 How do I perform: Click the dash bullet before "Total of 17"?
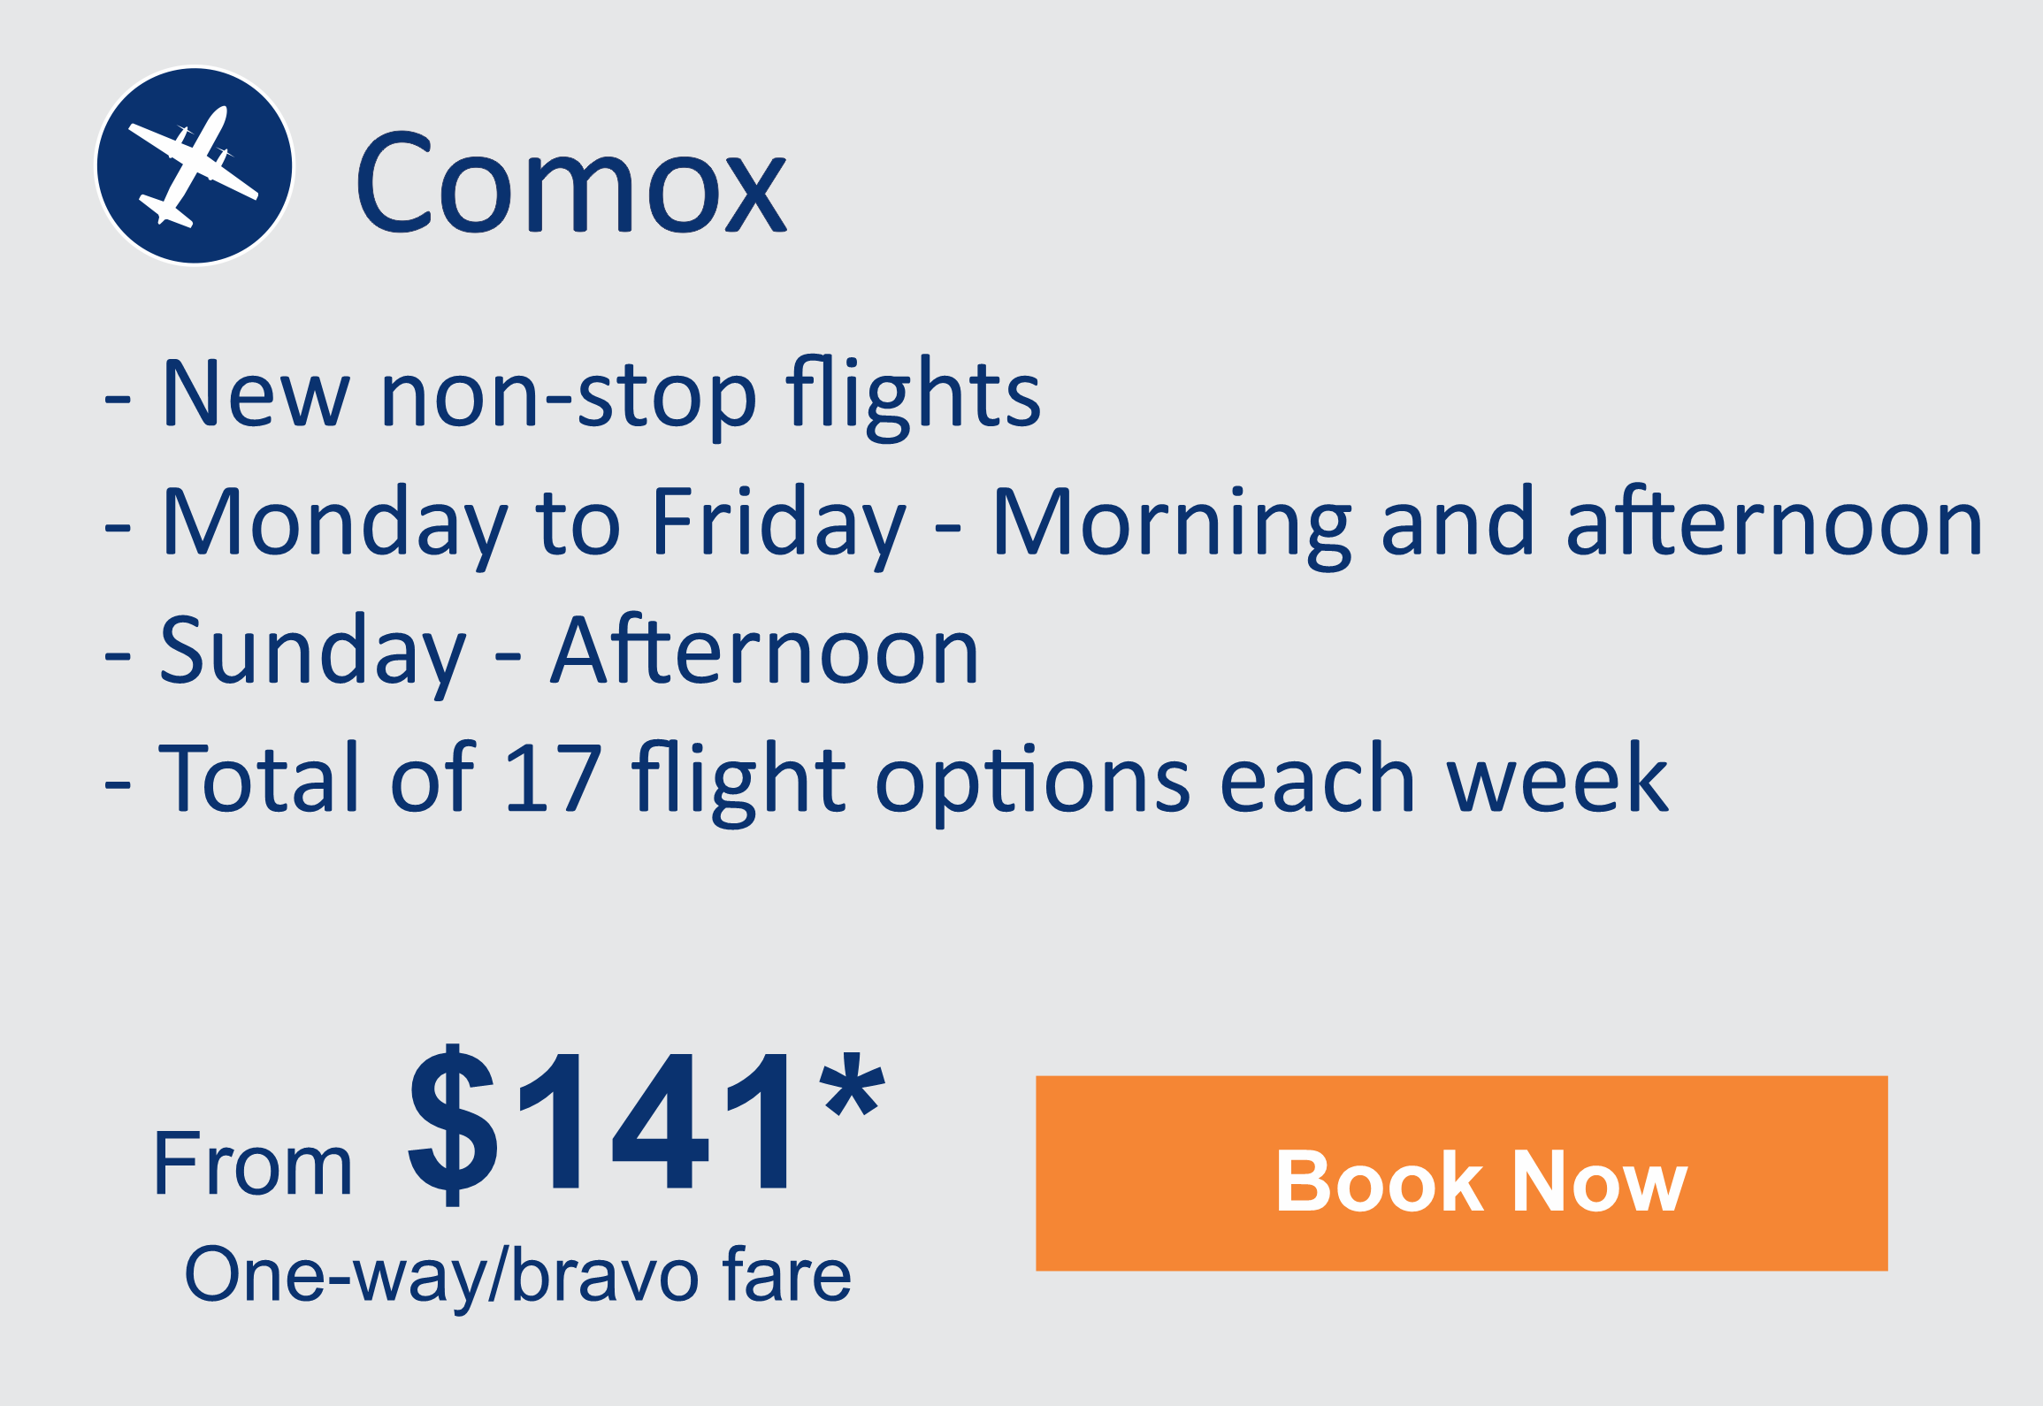pos(118,785)
